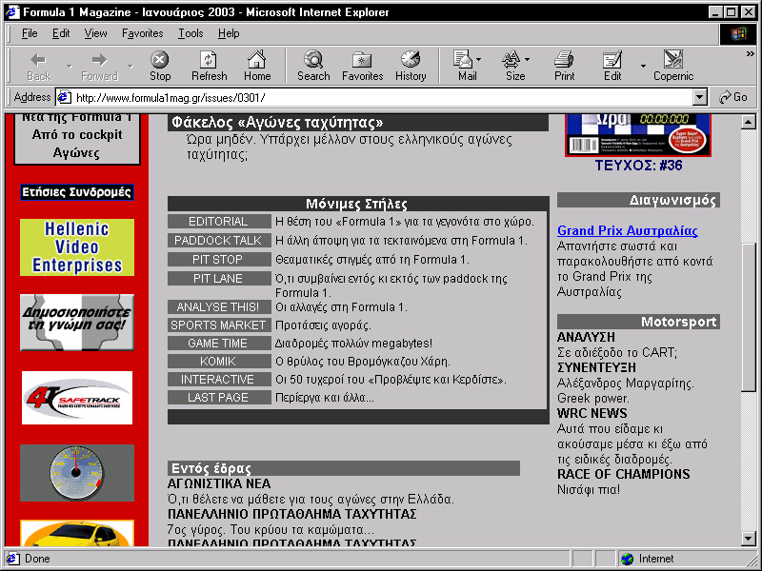Open the View menu

[x=95, y=33]
